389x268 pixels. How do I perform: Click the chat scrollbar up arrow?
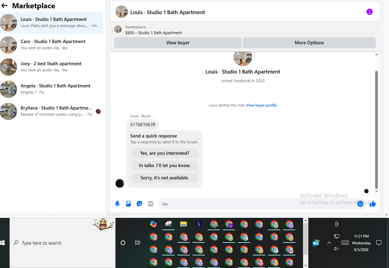pos(376,54)
